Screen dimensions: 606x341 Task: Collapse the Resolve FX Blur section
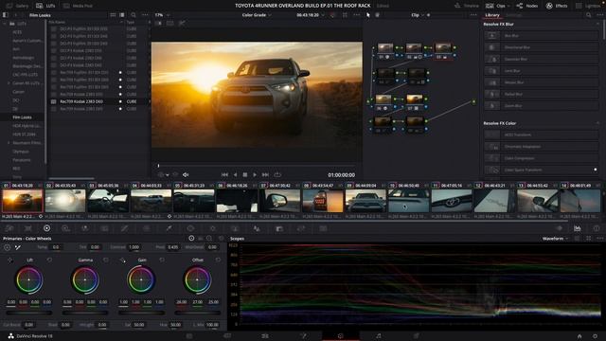tap(597, 24)
